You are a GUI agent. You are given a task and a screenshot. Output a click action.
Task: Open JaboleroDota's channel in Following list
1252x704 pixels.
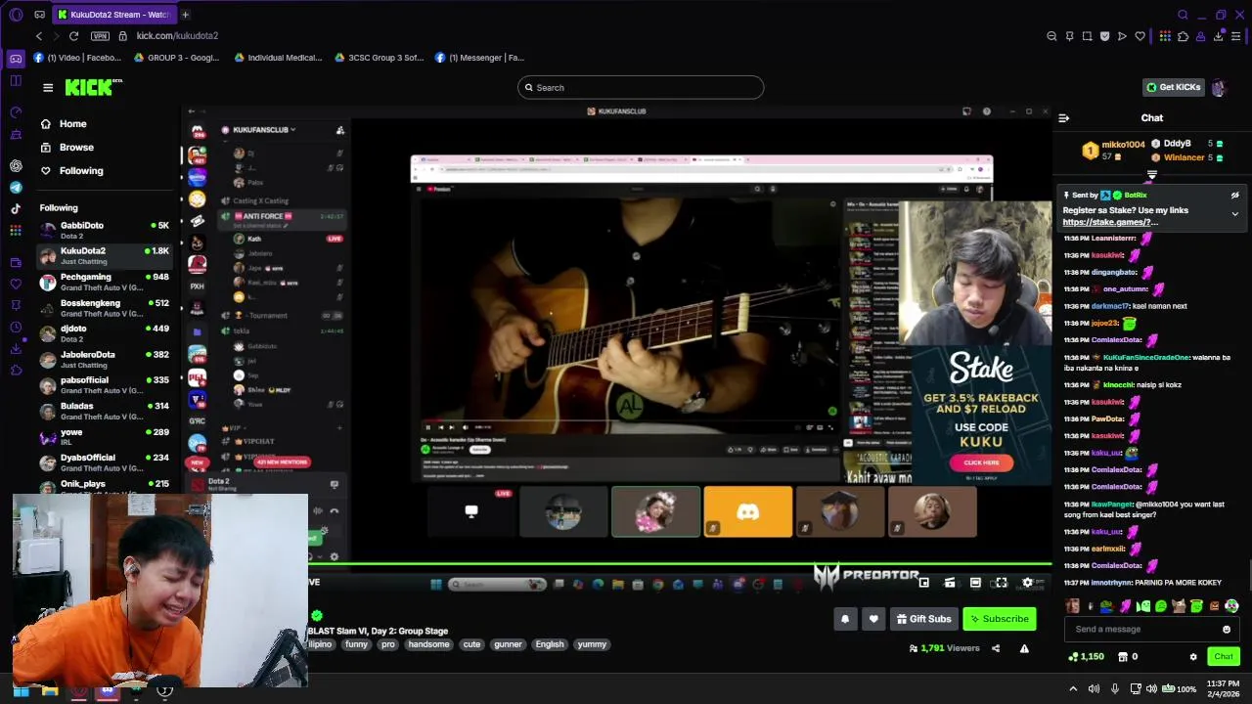[x=104, y=359]
